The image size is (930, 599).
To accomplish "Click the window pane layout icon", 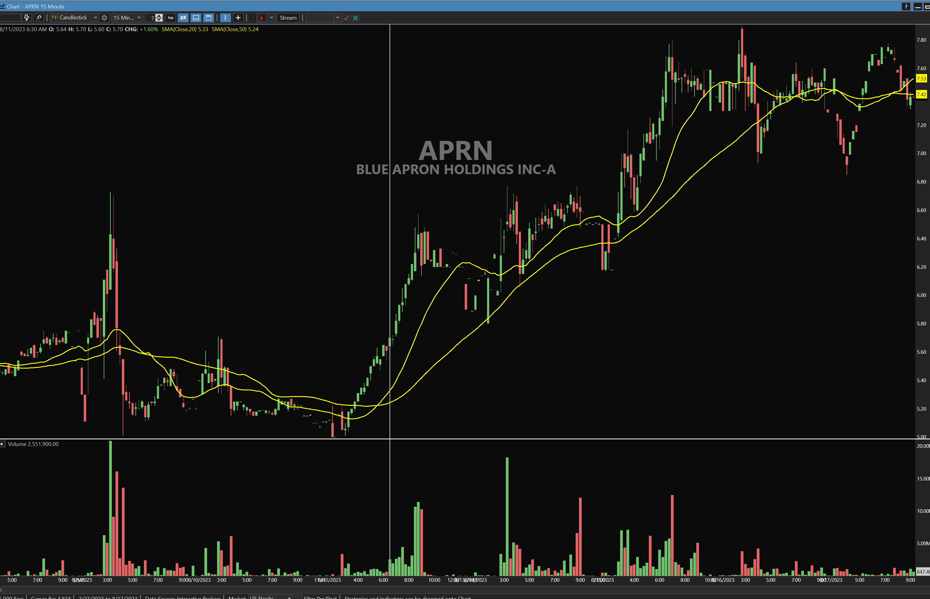I will tap(209, 18).
